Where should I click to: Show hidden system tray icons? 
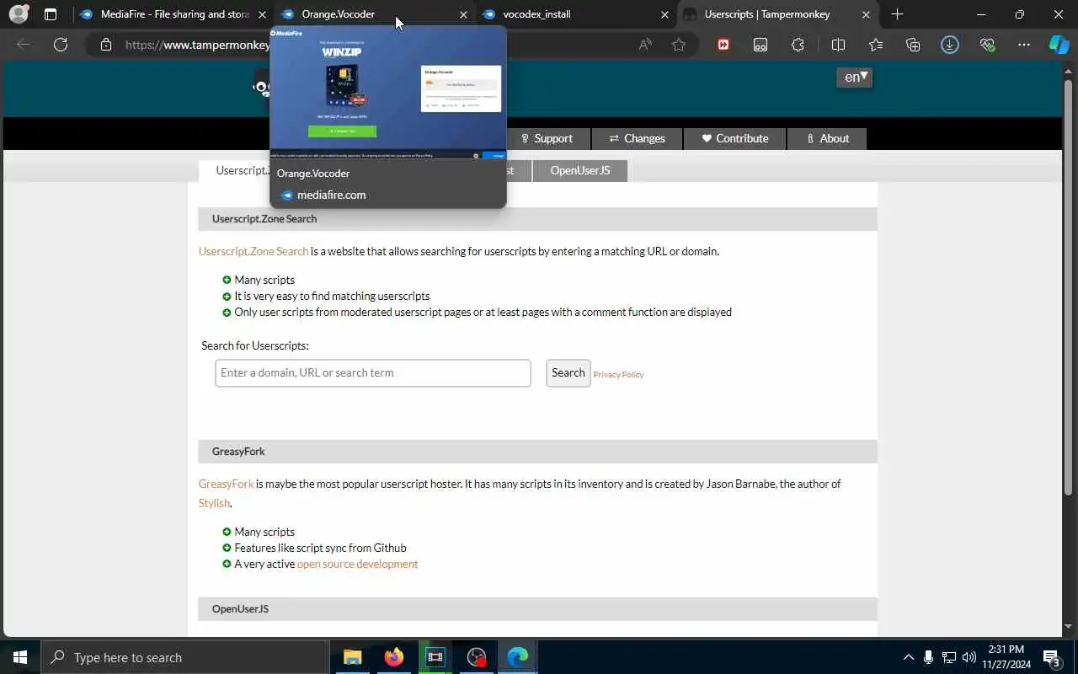pyautogui.click(x=908, y=657)
